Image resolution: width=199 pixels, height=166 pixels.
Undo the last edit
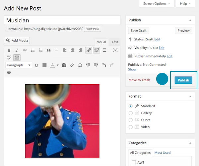[x=104, y=65]
